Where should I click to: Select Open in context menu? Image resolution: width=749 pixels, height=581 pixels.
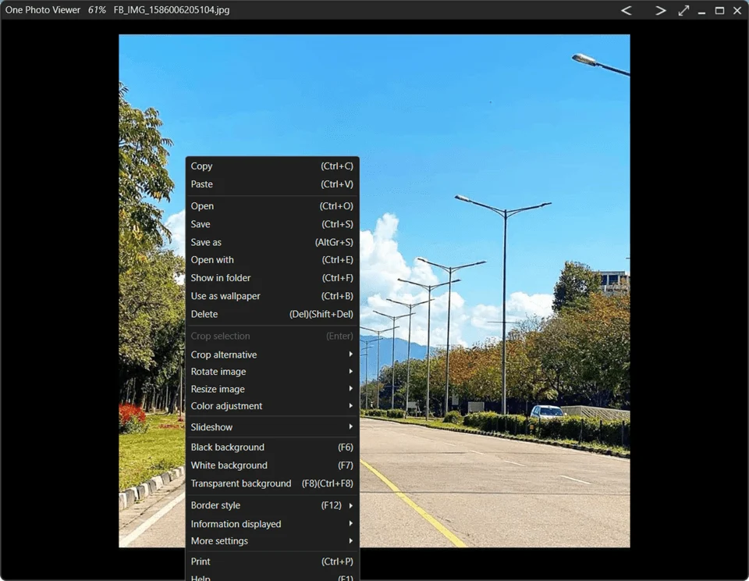tap(272, 206)
